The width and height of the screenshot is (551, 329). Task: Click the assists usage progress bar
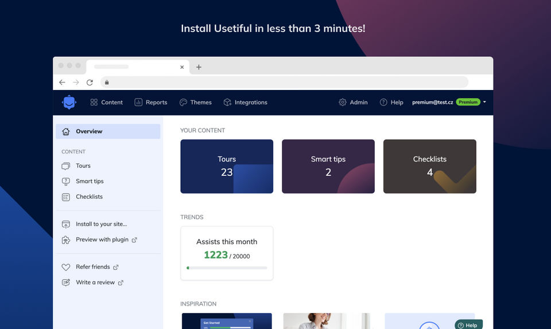coord(227,268)
